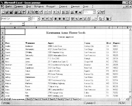Open the Данные menu
Image resolution: width=132 pixels, height=106 pixels.
point(75,7)
